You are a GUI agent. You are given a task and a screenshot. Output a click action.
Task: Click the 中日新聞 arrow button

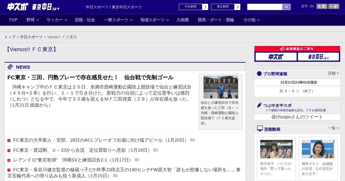pyautogui.click(x=205, y=7)
